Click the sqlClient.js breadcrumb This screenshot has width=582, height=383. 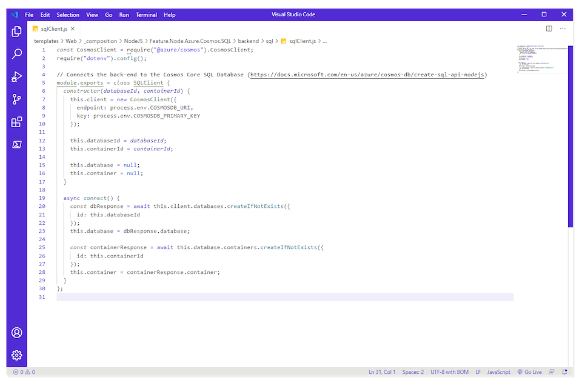pos(298,41)
